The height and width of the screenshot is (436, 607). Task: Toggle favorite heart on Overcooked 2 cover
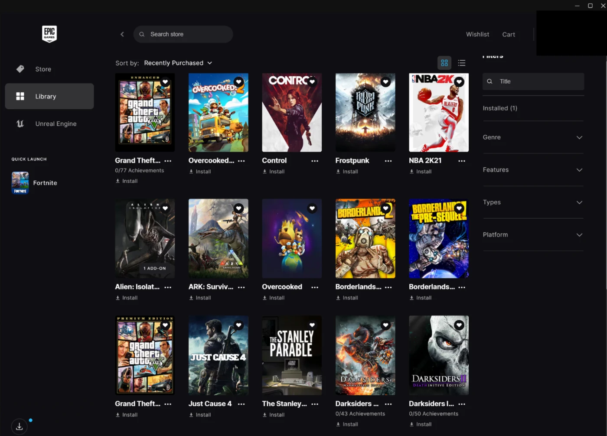[238, 81]
